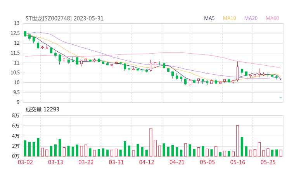Click the 4万 volume axis label

[16, 136]
